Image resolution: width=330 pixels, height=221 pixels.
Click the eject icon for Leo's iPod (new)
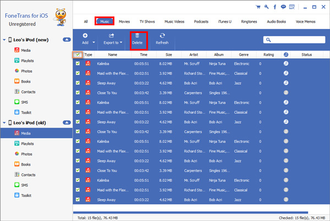[x=67, y=40]
